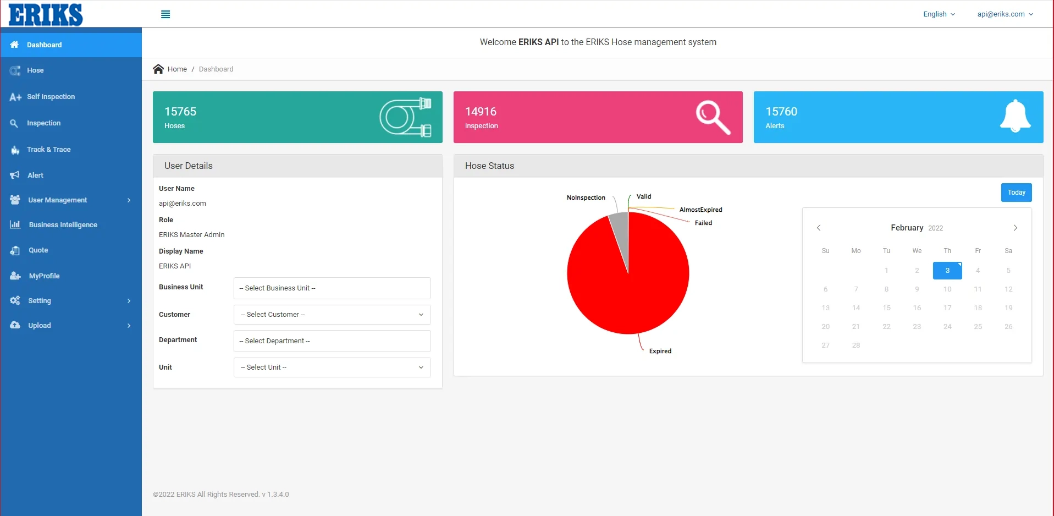Click the bell graphic on Alerts card

coord(1015,116)
